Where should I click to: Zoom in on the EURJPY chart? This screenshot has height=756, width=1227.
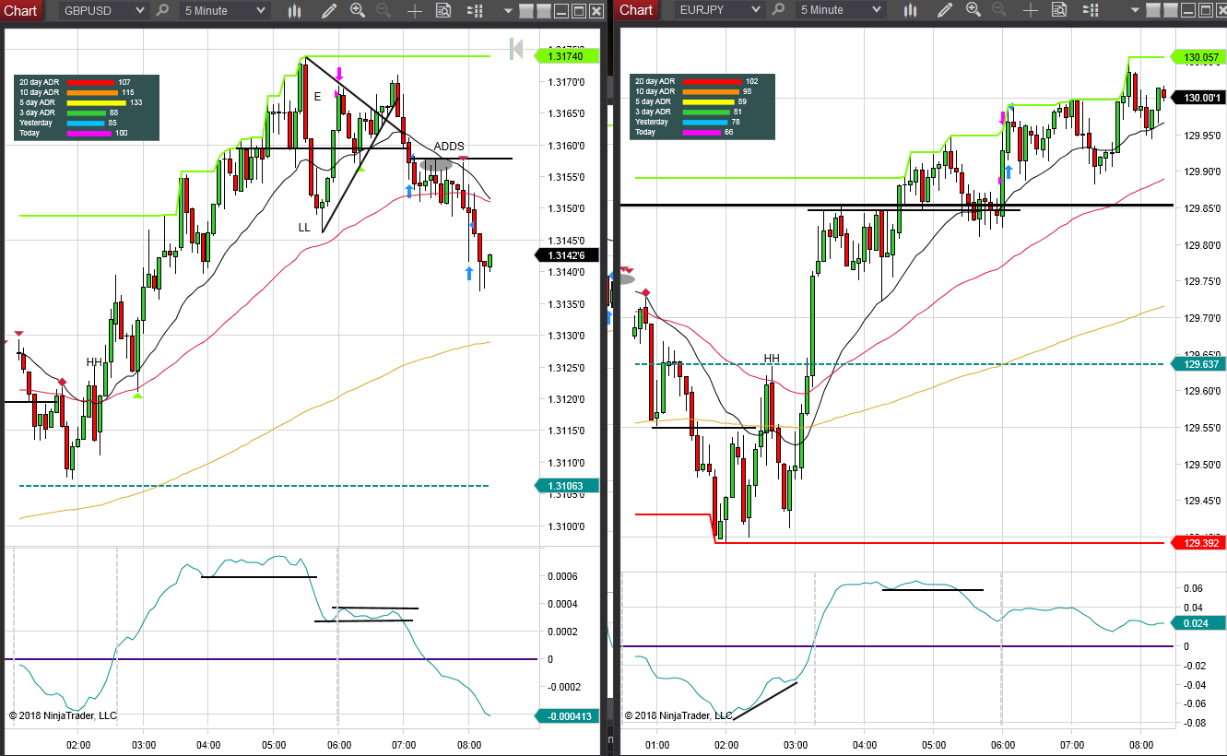(x=973, y=10)
